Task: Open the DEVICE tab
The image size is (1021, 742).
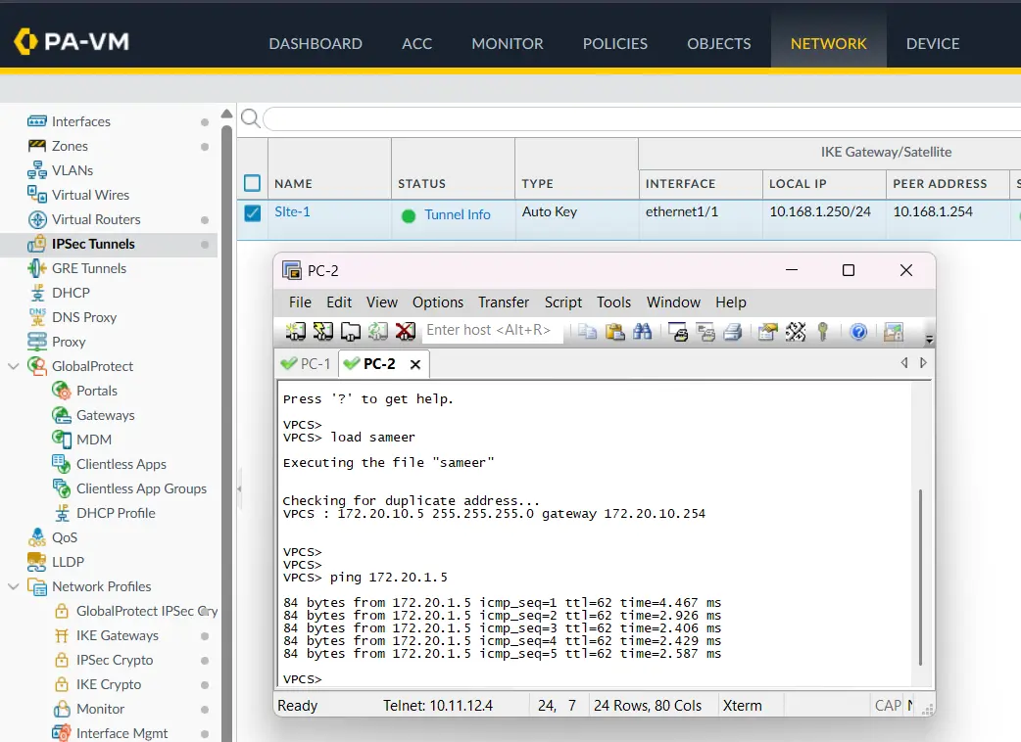Action: coord(933,44)
